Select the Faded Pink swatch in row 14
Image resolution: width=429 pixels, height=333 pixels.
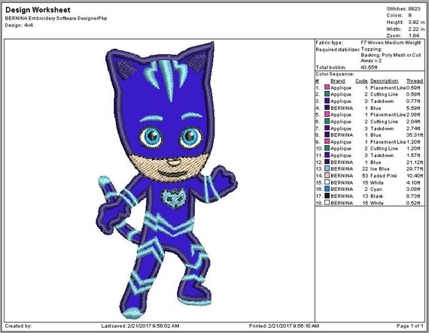coord(327,175)
